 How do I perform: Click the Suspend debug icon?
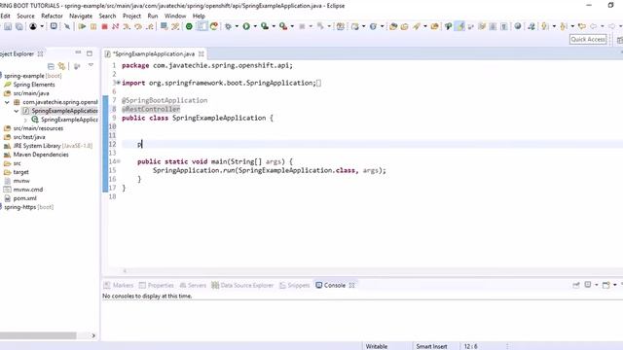pos(93,26)
